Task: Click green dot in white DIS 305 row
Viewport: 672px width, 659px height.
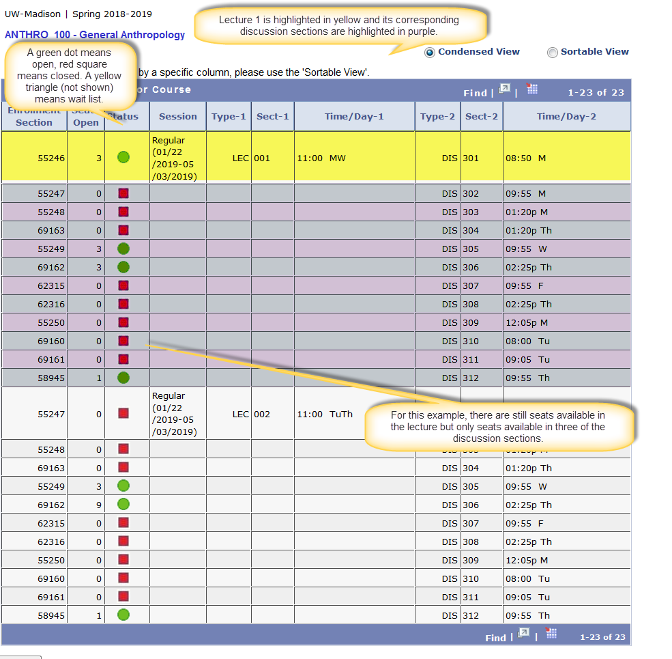Action: 123,486
